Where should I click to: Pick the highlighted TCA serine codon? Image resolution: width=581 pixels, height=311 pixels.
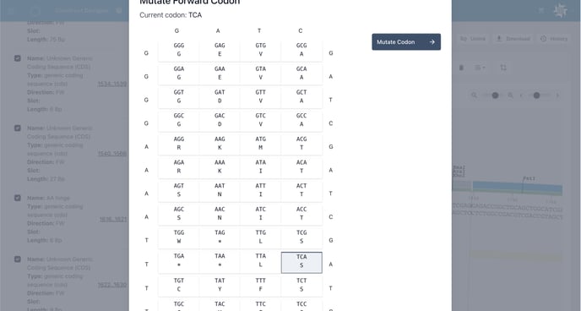301,263
